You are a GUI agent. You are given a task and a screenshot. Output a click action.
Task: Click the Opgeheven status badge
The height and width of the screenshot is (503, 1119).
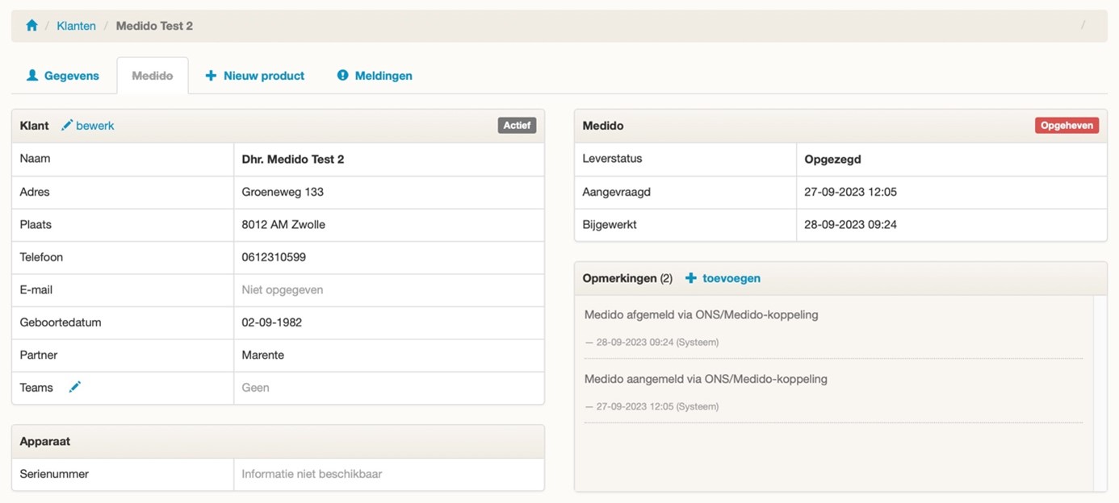(x=1067, y=126)
